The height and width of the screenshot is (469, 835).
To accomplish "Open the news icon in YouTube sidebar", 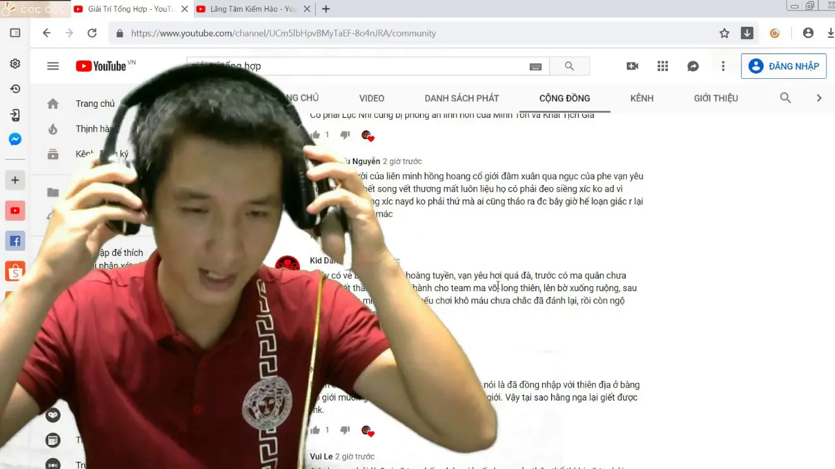I will [53, 440].
